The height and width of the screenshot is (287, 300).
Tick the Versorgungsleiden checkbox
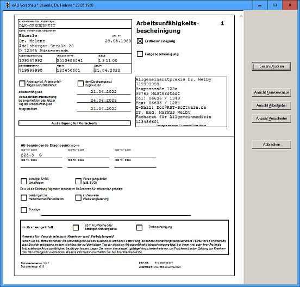click(78, 181)
